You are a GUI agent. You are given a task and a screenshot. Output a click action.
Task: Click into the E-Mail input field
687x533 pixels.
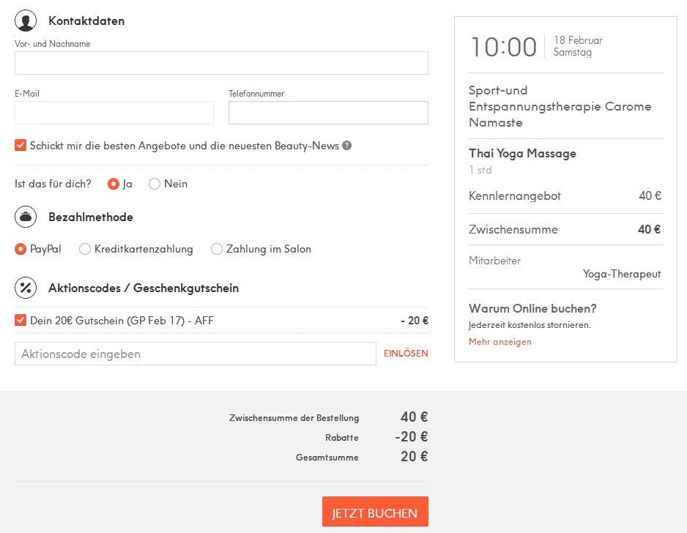[114, 113]
